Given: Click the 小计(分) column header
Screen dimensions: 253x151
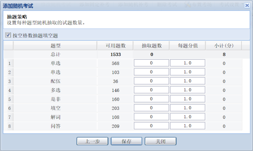Looking at the screenshot, I should pos(224,46).
